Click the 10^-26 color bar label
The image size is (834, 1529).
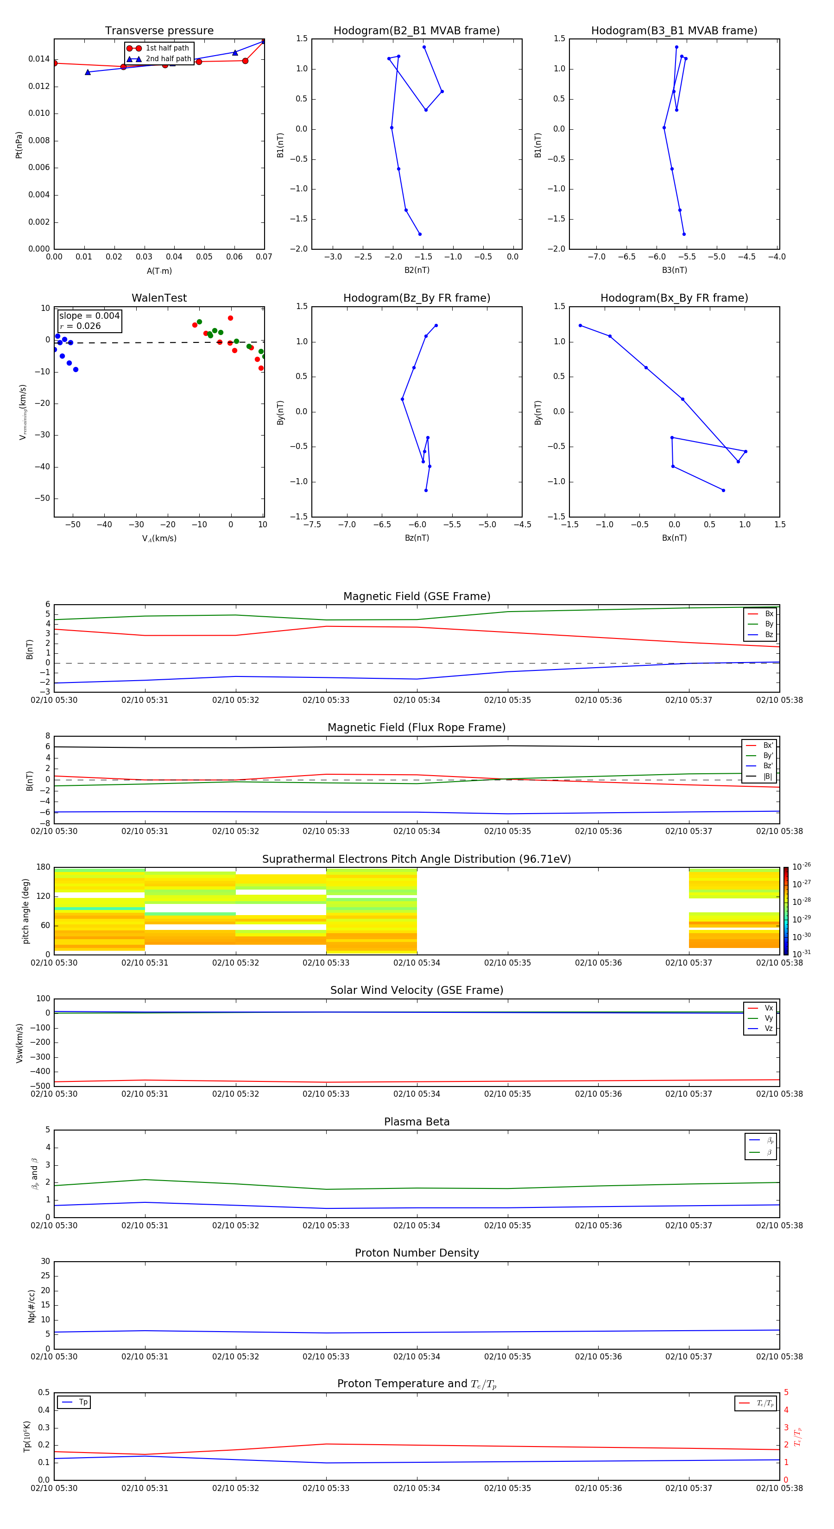pyautogui.click(x=802, y=866)
